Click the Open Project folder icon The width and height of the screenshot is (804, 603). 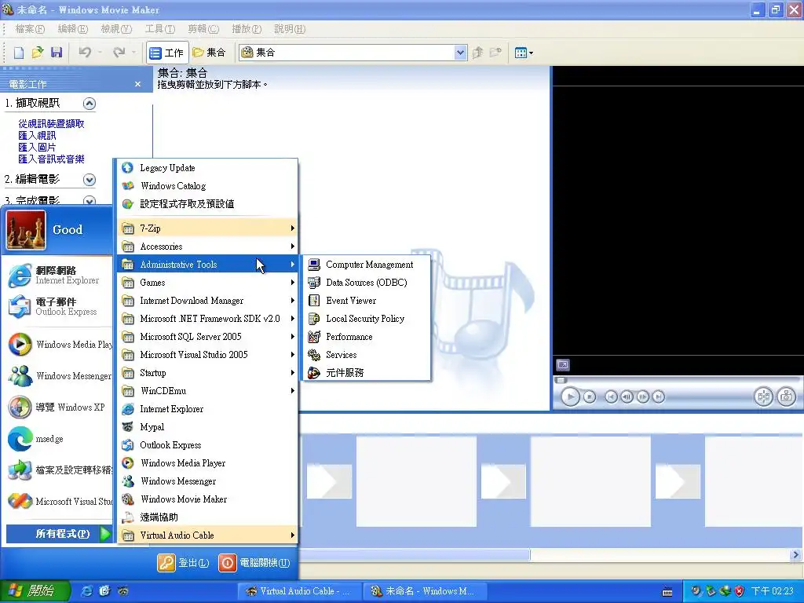pyautogui.click(x=38, y=53)
